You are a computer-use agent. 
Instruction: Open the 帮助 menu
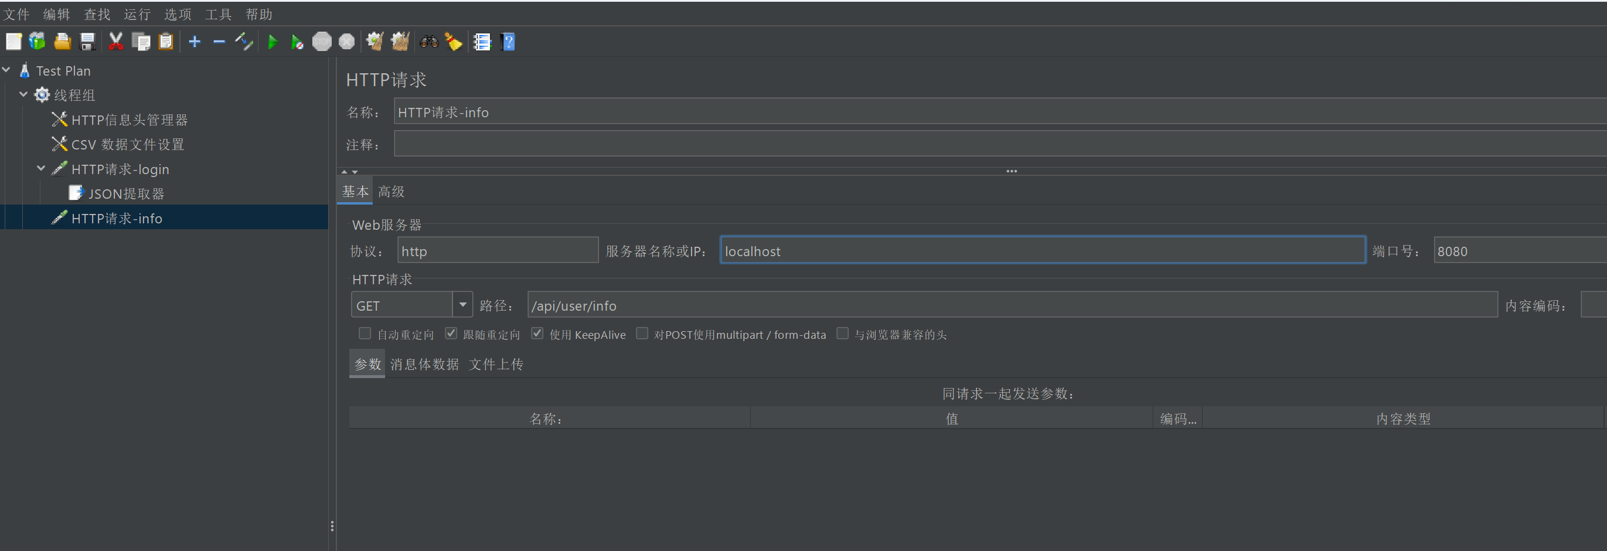point(259,13)
